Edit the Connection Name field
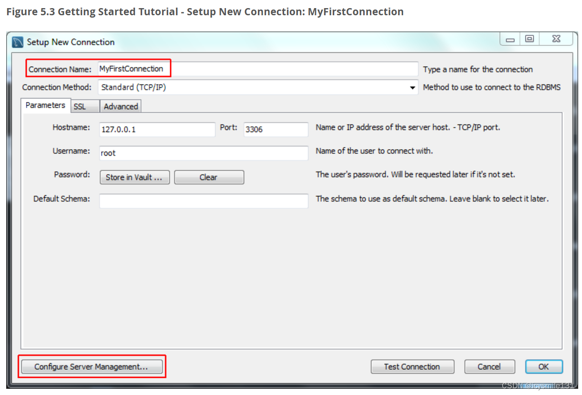This screenshot has height=395, width=582. pos(258,69)
